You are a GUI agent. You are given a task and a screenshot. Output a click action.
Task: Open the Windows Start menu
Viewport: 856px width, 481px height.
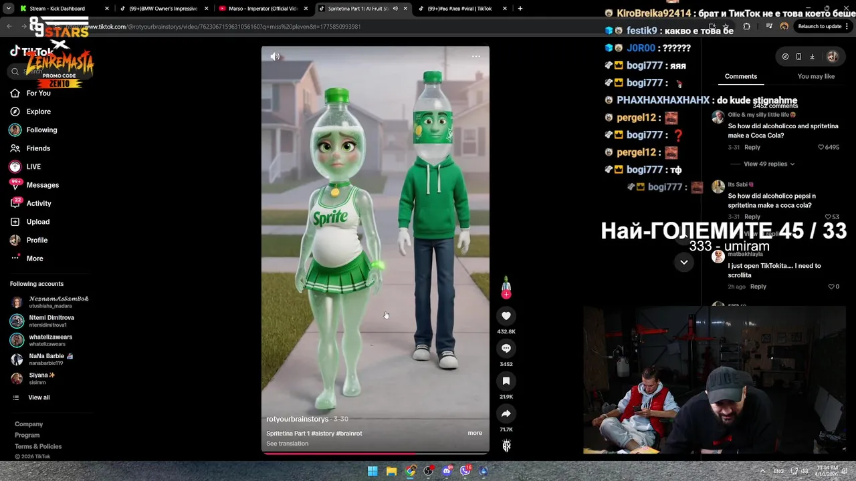click(372, 471)
